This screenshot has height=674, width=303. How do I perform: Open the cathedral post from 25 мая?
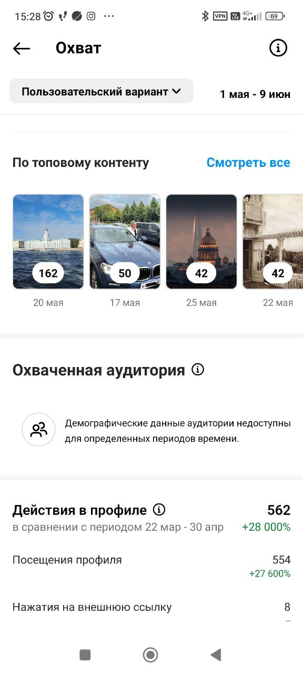click(201, 242)
